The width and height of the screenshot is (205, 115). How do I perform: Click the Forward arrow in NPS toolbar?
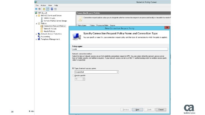coord(40,9)
